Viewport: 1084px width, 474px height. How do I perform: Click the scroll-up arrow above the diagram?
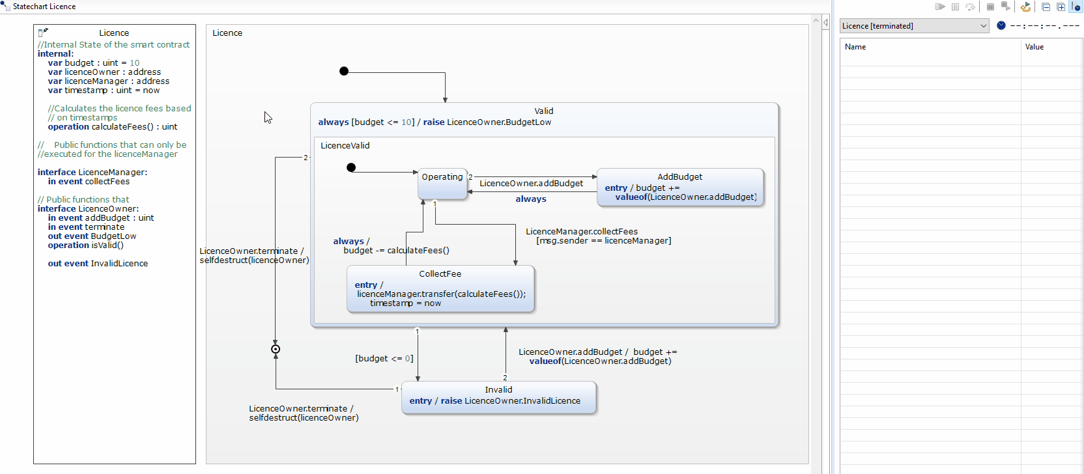click(x=816, y=21)
